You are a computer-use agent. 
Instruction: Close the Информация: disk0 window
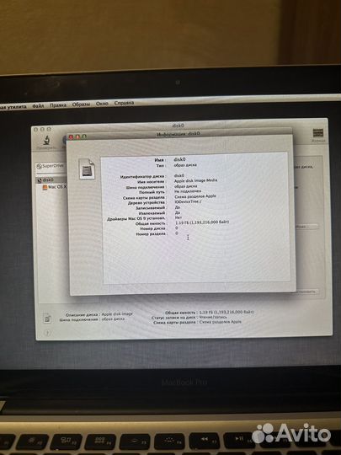coord(71,136)
